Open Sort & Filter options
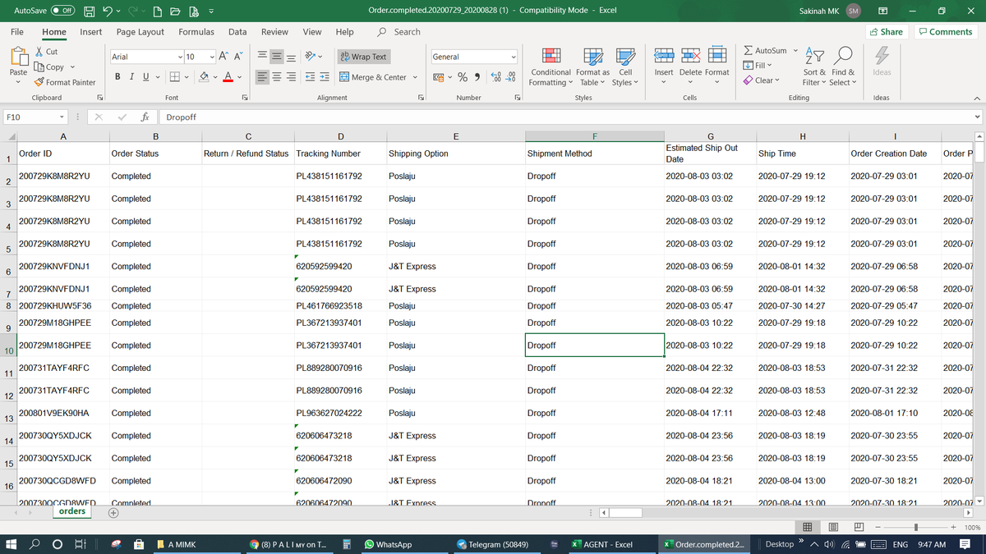The image size is (986, 554). (x=816, y=66)
